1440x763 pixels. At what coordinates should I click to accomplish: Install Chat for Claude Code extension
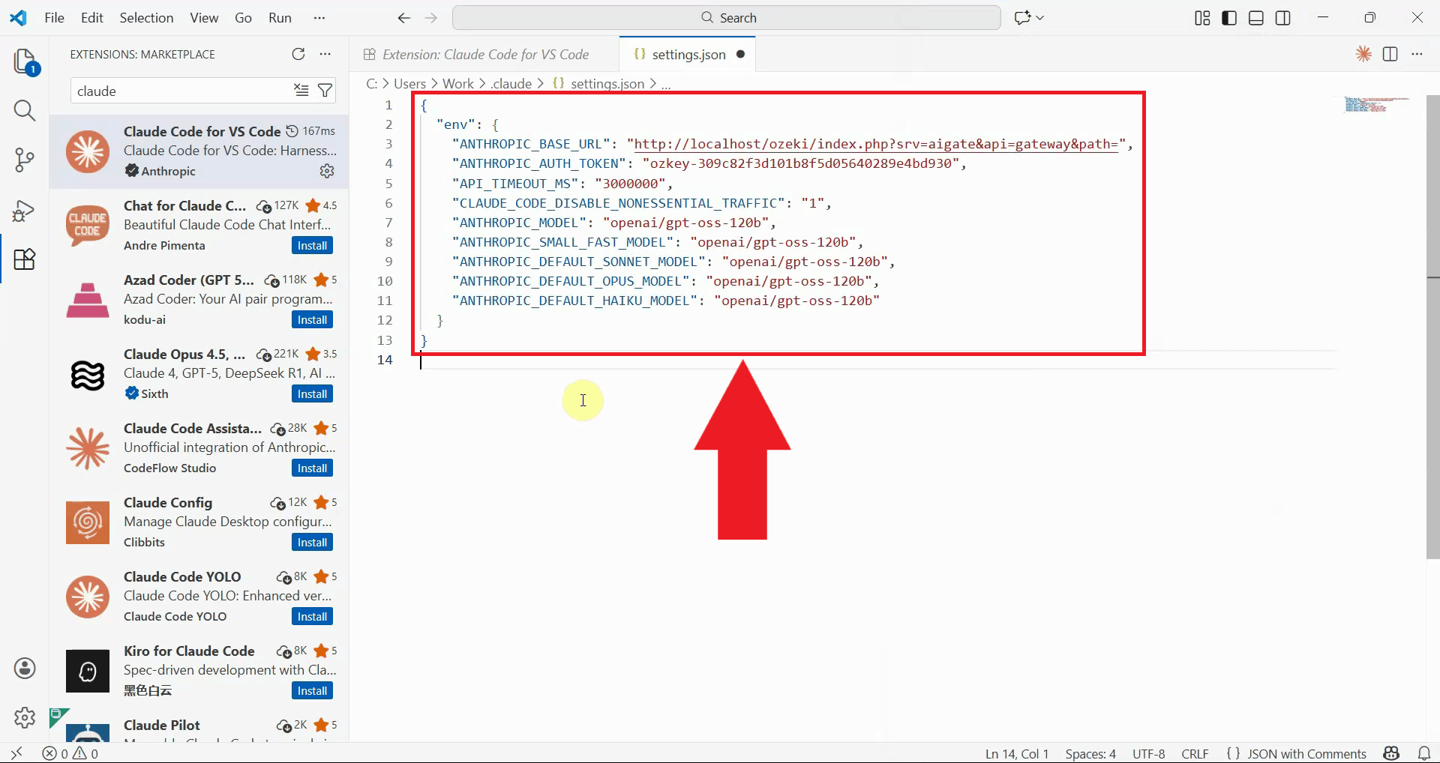click(312, 246)
